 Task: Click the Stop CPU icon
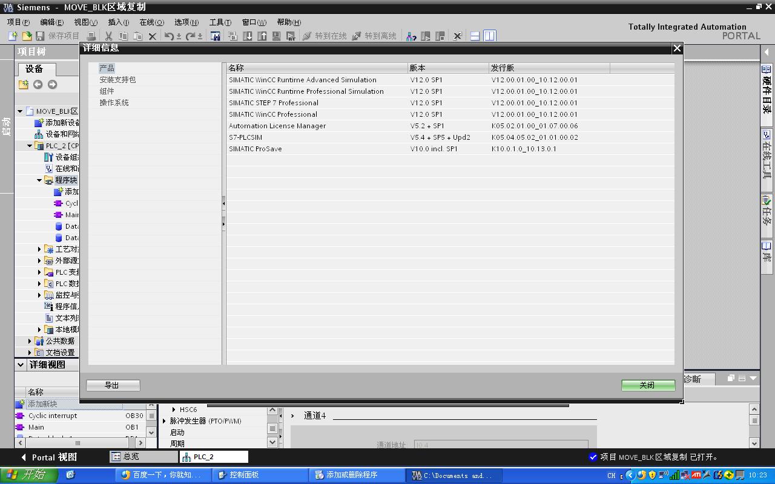(440, 36)
